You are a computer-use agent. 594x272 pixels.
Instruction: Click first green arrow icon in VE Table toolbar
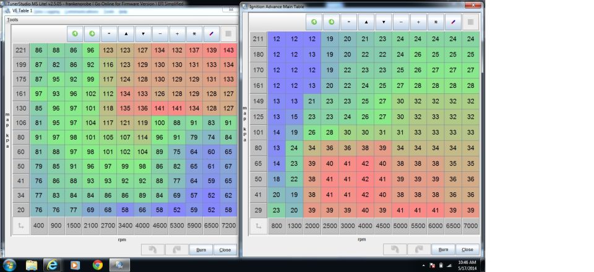point(75,33)
